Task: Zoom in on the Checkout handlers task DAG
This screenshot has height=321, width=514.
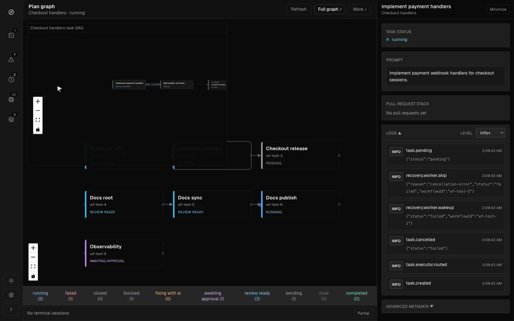Action: tap(38, 101)
